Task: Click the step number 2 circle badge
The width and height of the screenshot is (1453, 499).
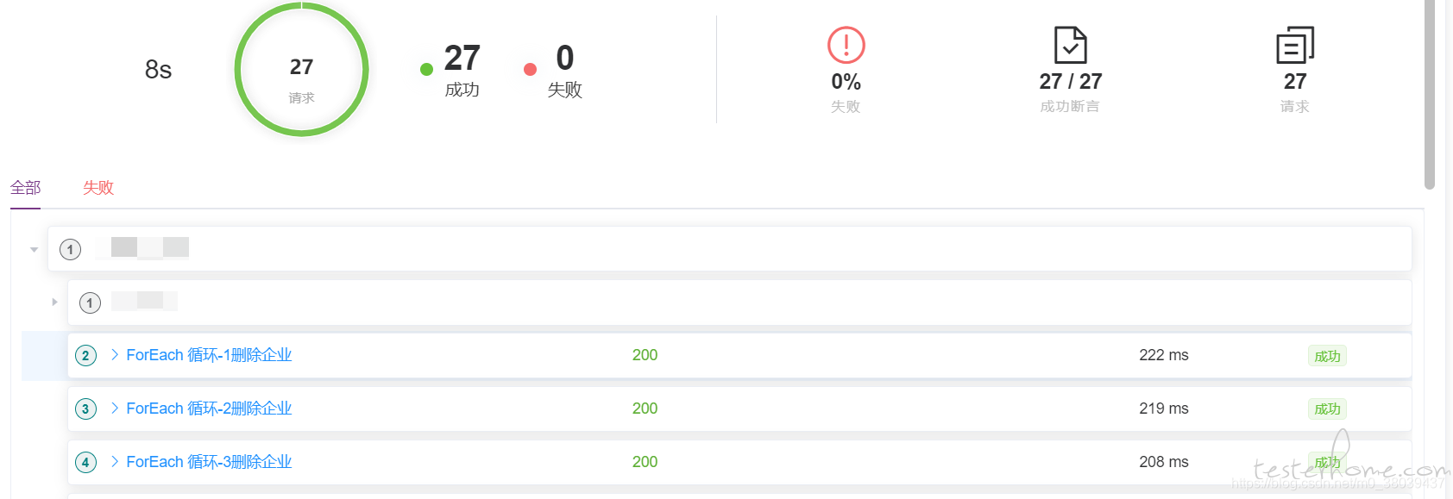Action: (x=85, y=355)
